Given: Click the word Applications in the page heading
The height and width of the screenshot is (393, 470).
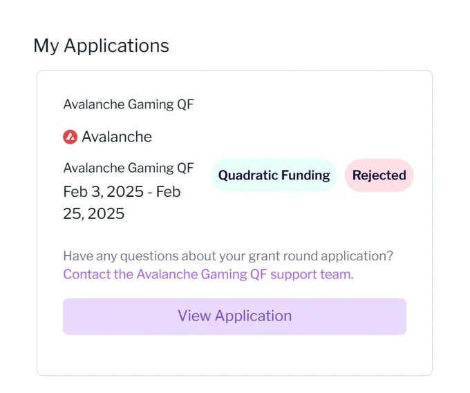Looking at the screenshot, I should click(x=117, y=46).
